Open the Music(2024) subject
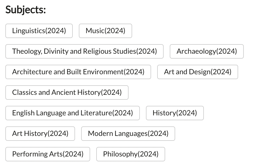The height and width of the screenshot is (167, 254). coord(105,31)
